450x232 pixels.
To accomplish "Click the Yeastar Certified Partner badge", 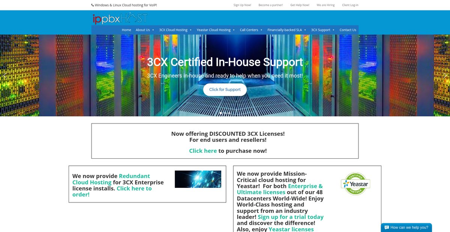I will point(355,184).
